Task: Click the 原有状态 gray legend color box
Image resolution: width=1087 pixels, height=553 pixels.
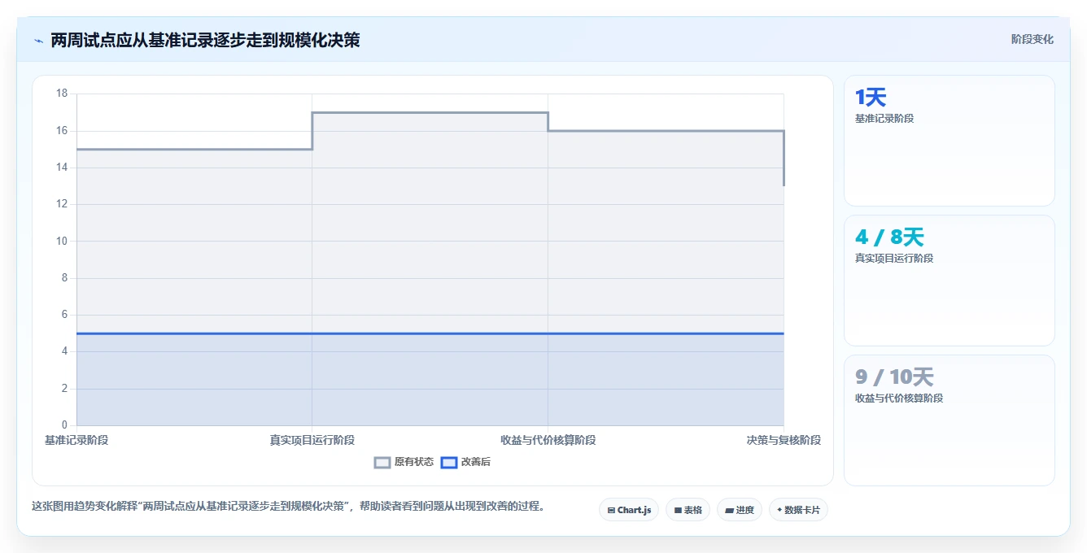Action: coord(382,463)
